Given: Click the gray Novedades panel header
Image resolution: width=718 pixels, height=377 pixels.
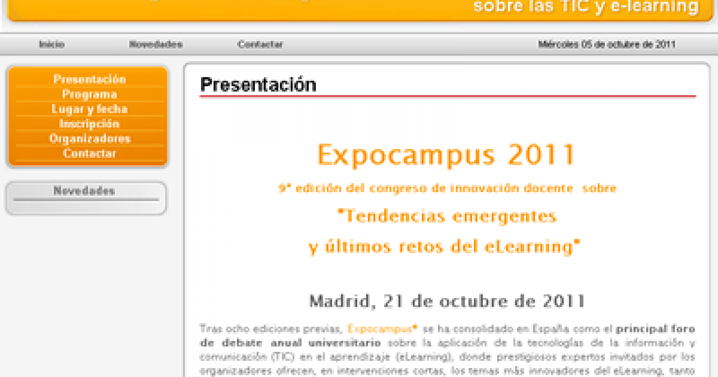Looking at the screenshot, I should (84, 191).
